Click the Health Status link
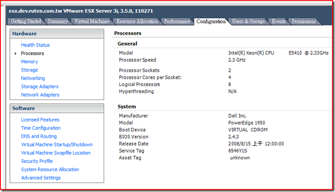The height and width of the screenshot is (192, 335). click(x=35, y=45)
